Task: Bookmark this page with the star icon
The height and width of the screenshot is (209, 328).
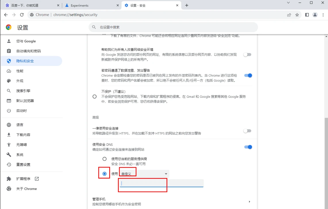Action: pyautogui.click(x=297, y=15)
